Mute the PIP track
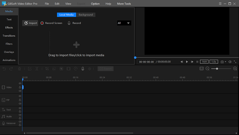 [20, 103]
